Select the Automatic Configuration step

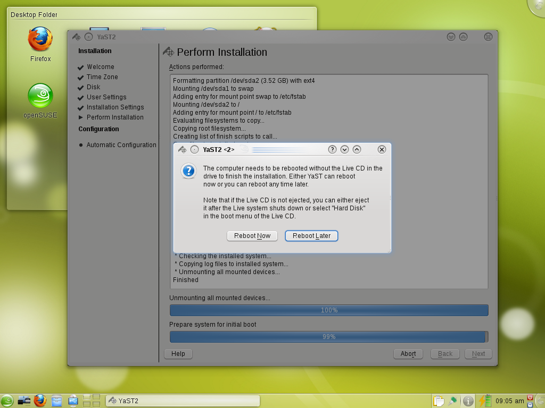(121, 145)
